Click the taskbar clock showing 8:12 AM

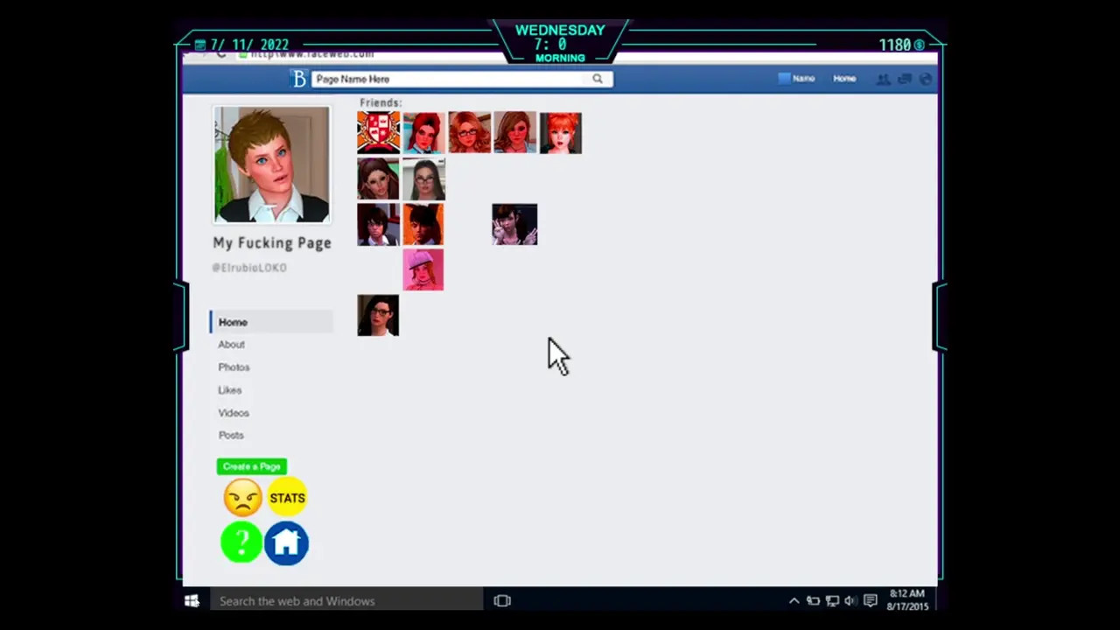[907, 600]
